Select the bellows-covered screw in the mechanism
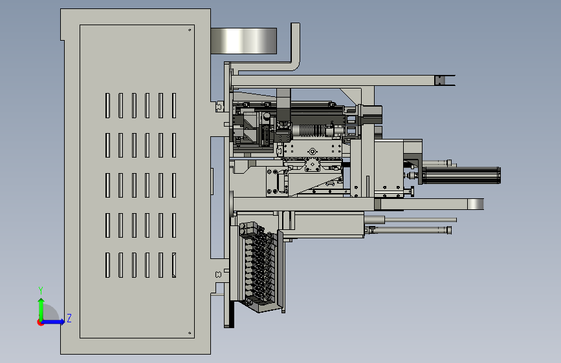Image resolution: width=561 pixels, height=363 pixels. 313,130
